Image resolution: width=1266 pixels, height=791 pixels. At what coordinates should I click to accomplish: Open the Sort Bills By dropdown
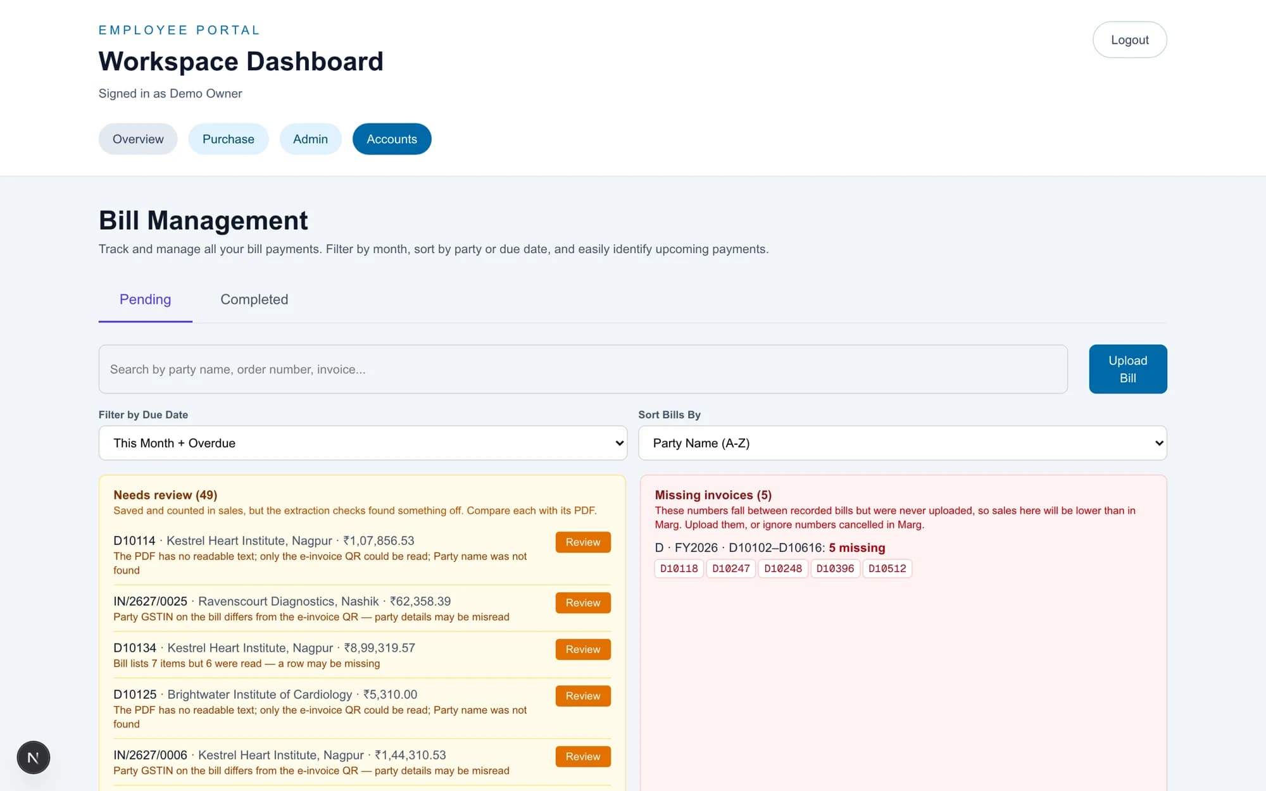click(x=902, y=443)
